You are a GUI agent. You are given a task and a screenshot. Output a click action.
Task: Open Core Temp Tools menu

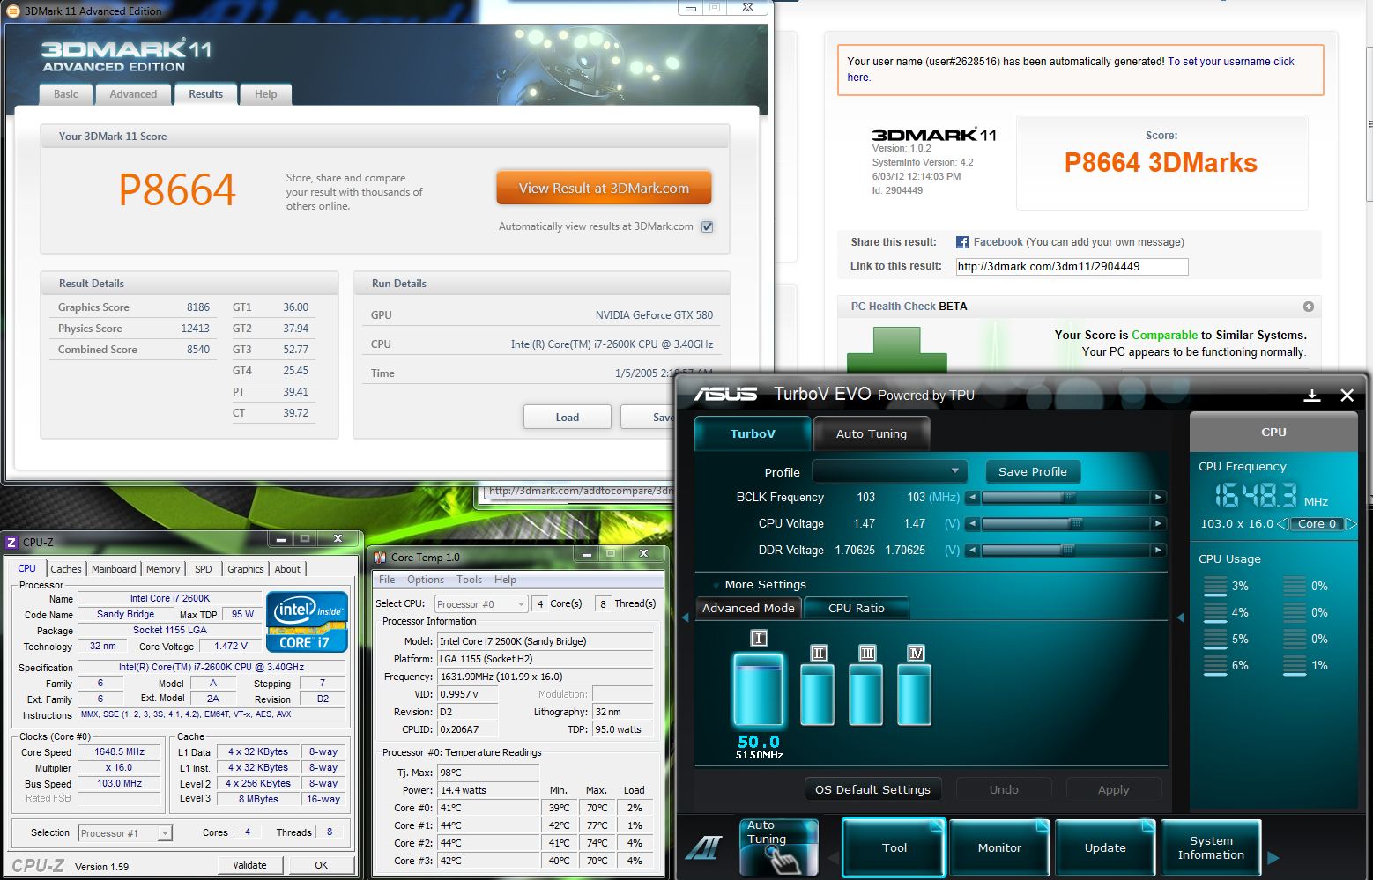click(x=469, y=580)
